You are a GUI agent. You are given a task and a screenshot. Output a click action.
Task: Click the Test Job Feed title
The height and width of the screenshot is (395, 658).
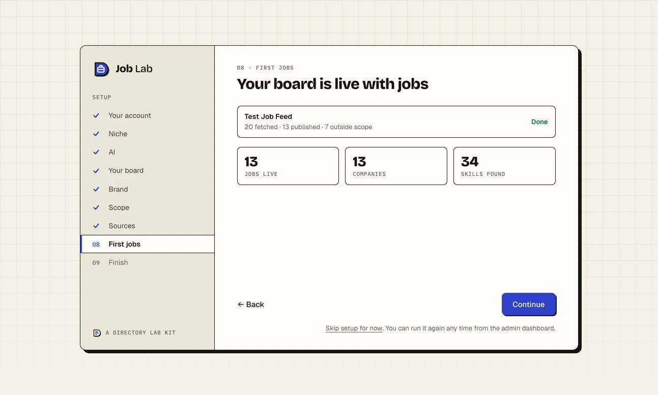coord(268,116)
